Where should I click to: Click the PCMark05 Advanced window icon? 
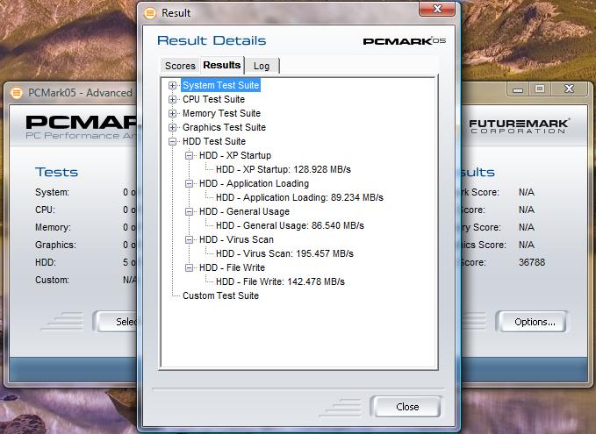pos(16,93)
